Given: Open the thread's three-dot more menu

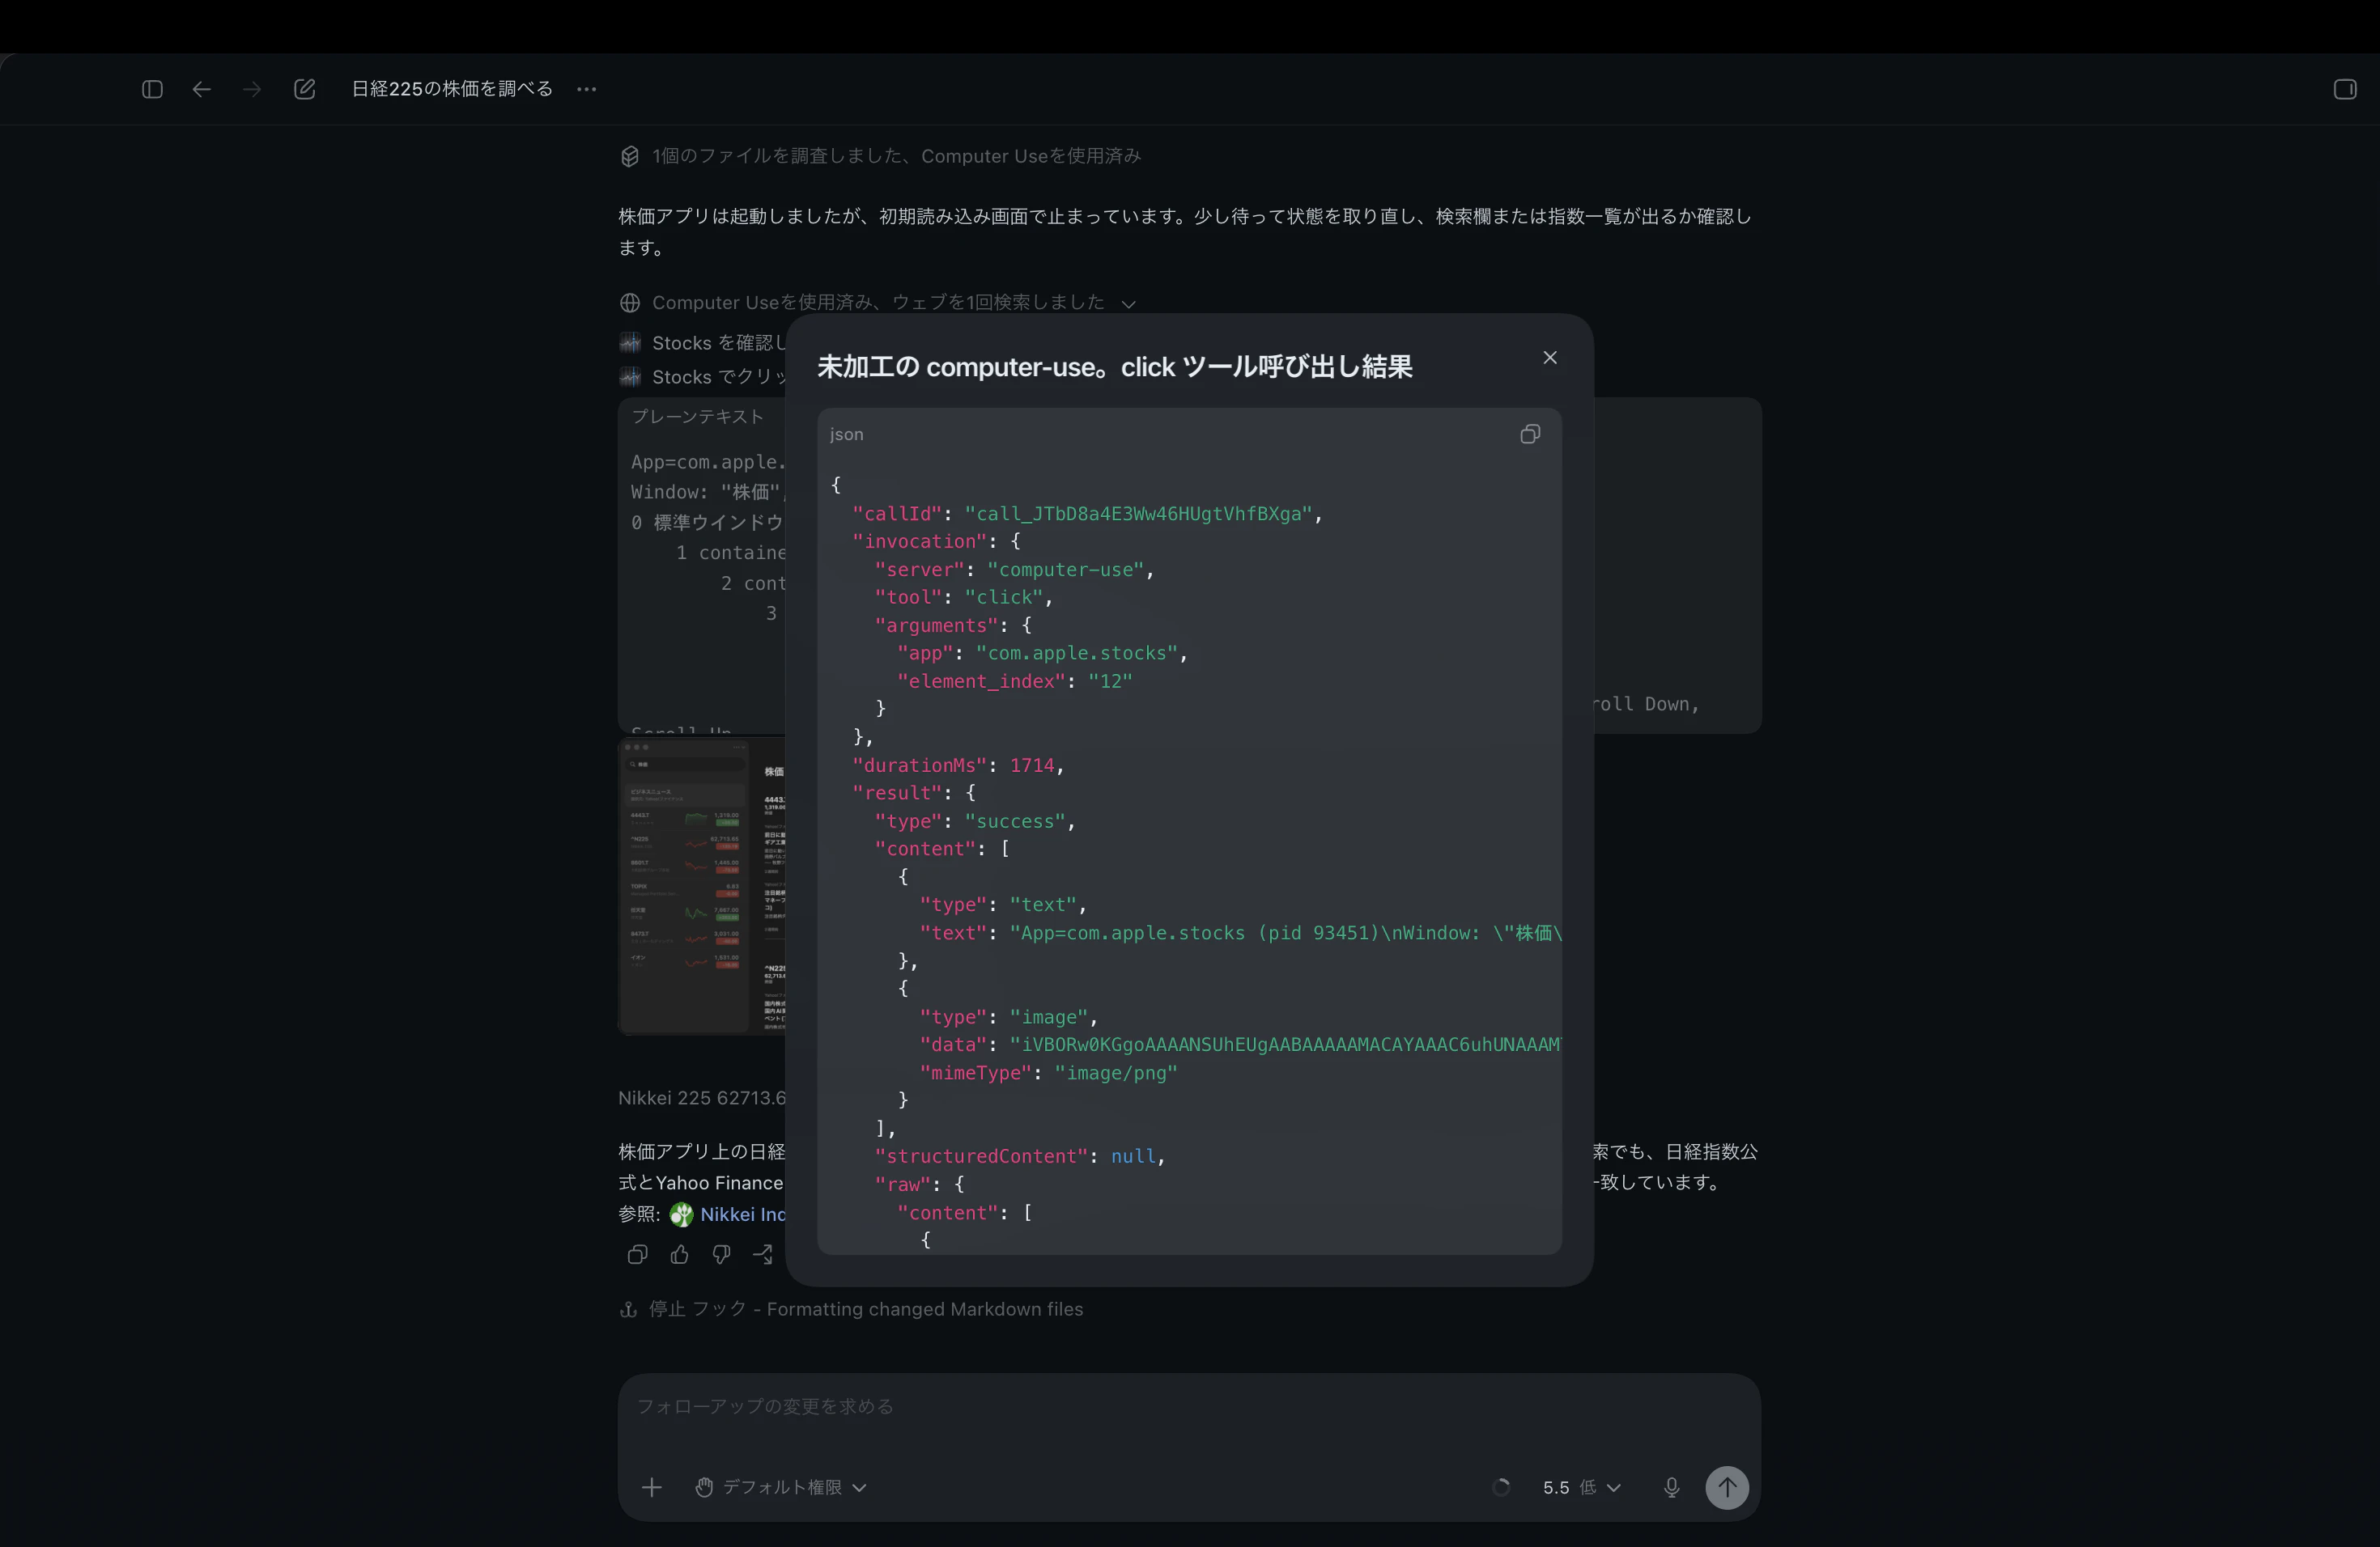Looking at the screenshot, I should (x=587, y=89).
